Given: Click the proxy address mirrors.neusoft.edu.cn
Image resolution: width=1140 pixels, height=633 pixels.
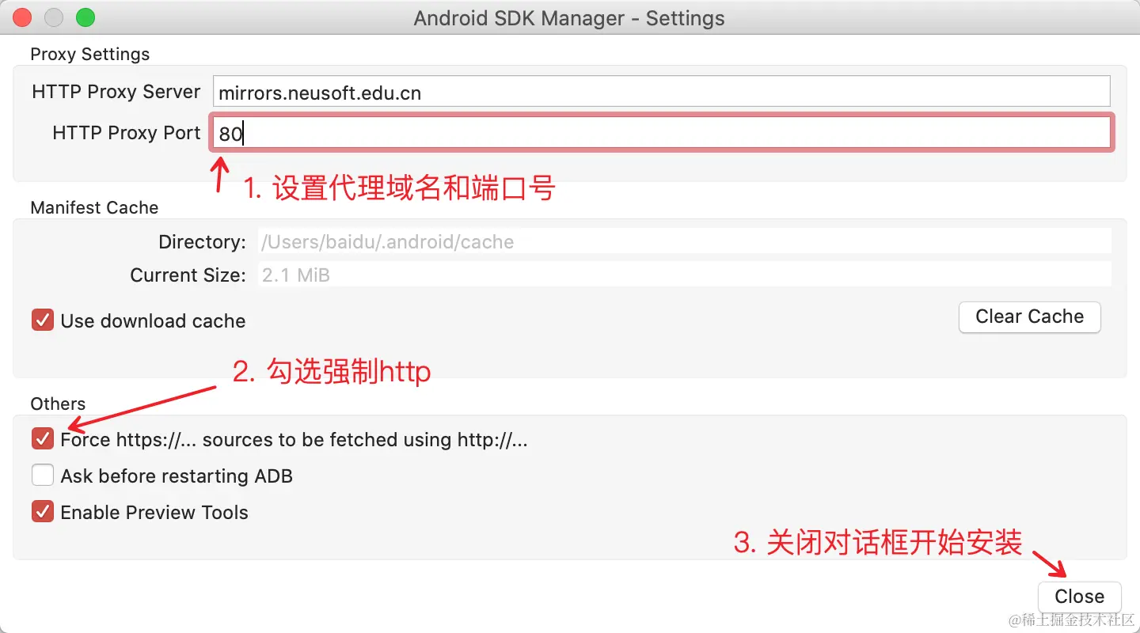Looking at the screenshot, I should pos(320,93).
